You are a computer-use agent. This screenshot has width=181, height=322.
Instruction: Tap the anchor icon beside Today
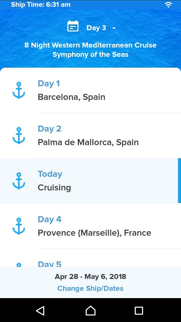click(x=19, y=181)
